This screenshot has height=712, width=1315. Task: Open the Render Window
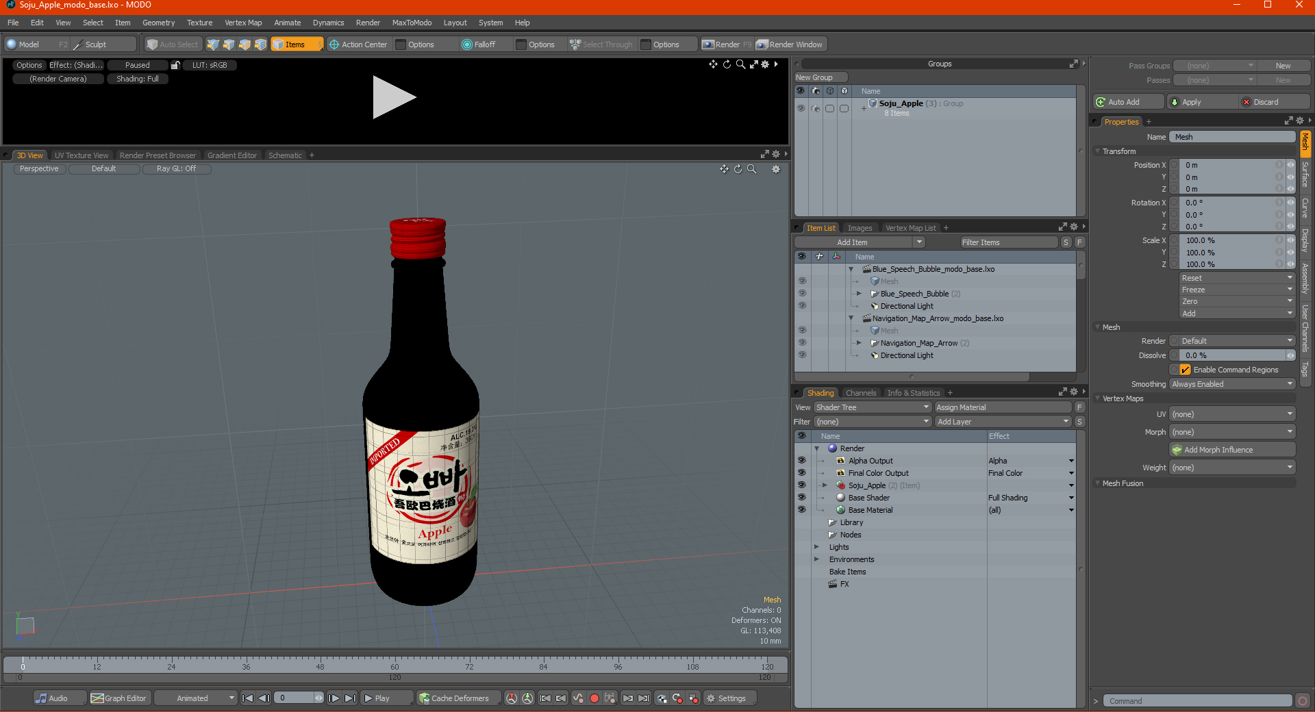790,44
